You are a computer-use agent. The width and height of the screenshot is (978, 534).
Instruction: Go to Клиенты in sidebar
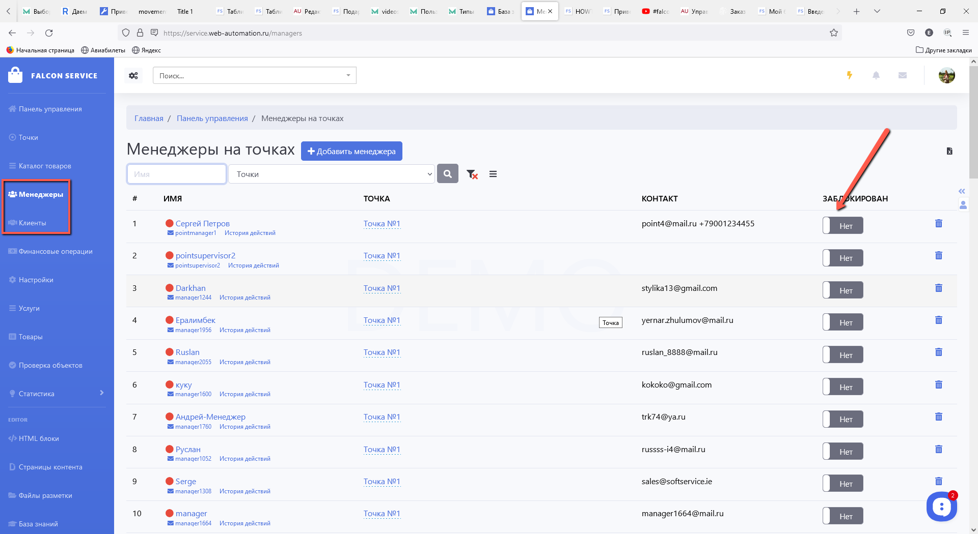[32, 223]
